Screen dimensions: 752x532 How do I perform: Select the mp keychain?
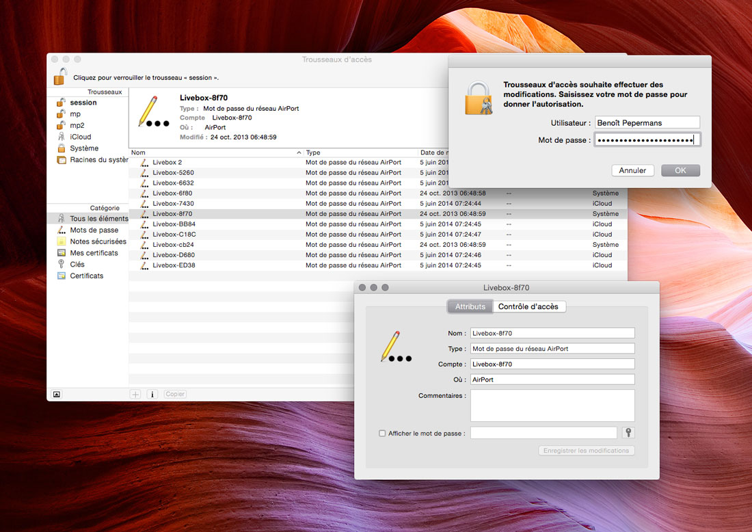pos(75,114)
